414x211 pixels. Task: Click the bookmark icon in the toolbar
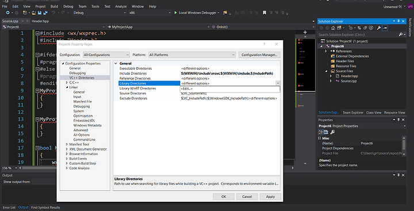(264, 13)
